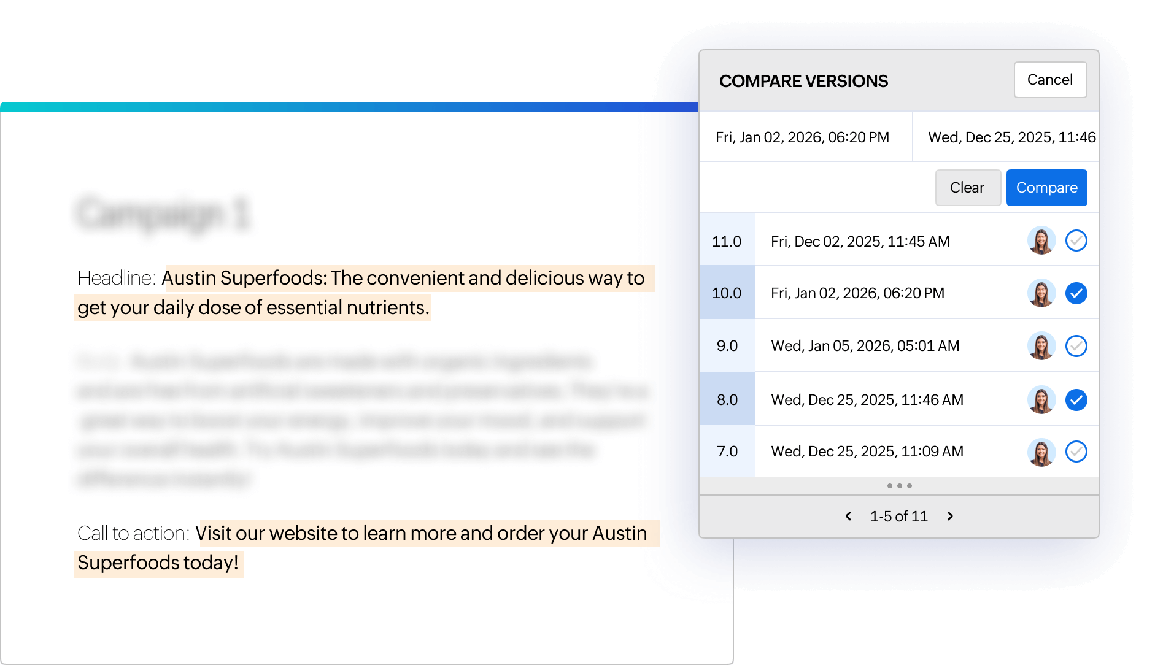Click author avatar for version 10.0
1155x665 pixels.
pos(1041,293)
